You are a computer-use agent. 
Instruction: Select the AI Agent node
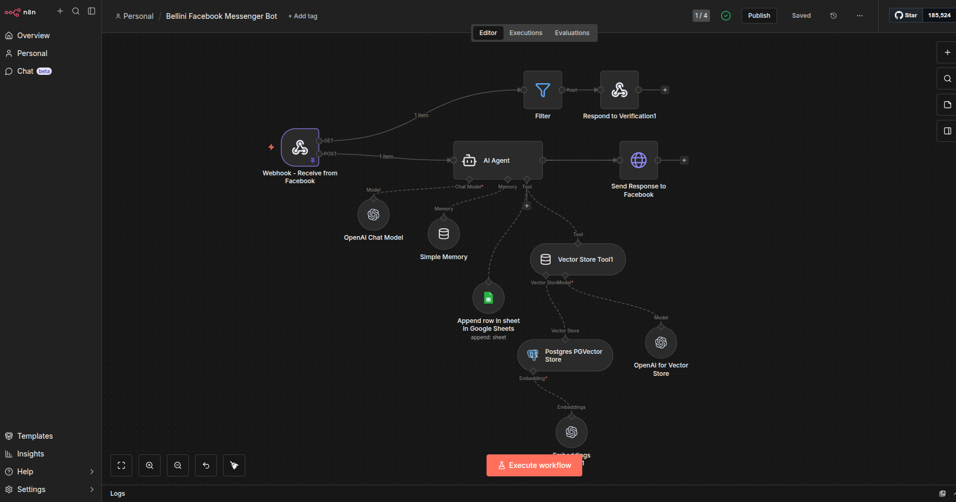pos(497,160)
